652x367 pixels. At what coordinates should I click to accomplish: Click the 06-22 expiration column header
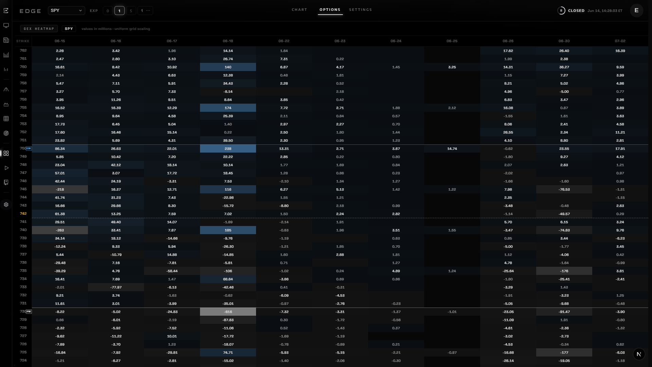(x=284, y=41)
